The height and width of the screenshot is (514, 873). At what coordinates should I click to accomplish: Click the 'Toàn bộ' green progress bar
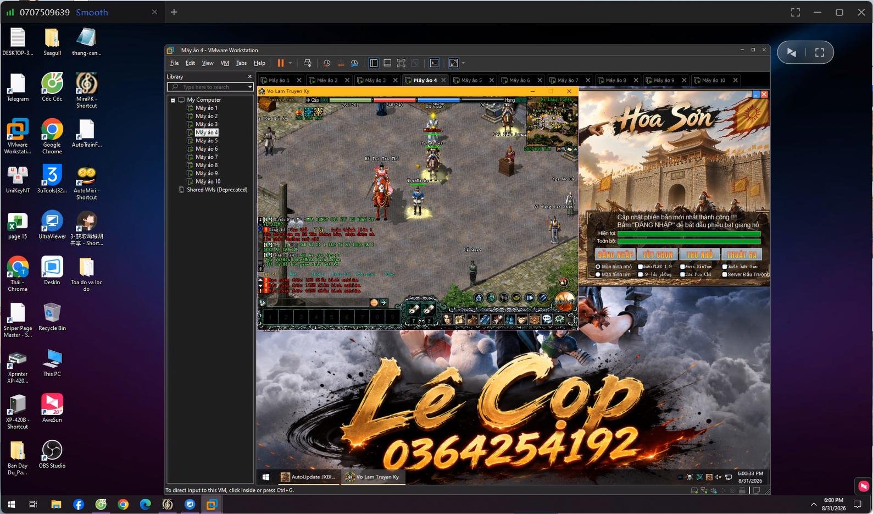tap(689, 241)
